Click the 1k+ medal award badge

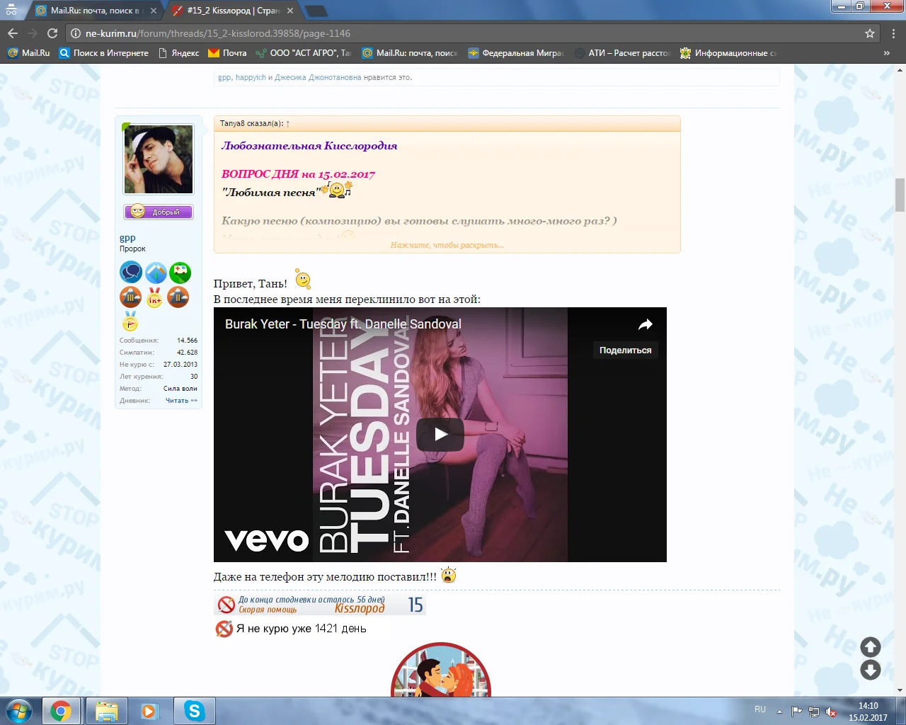(x=154, y=297)
